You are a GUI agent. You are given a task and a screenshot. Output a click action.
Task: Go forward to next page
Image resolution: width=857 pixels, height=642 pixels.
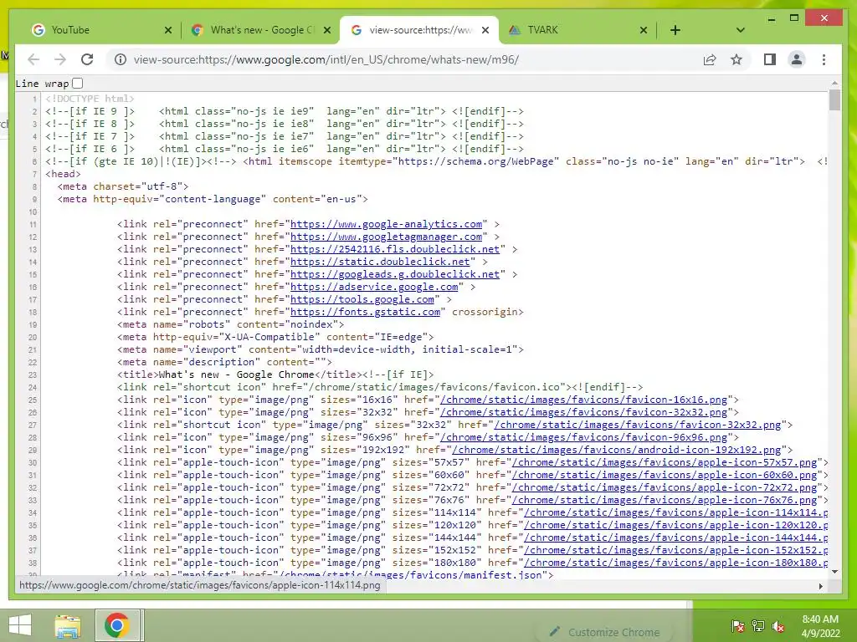click(x=60, y=59)
